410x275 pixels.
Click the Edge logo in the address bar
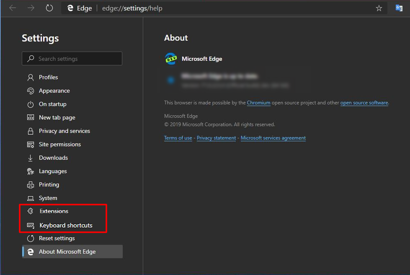point(70,8)
